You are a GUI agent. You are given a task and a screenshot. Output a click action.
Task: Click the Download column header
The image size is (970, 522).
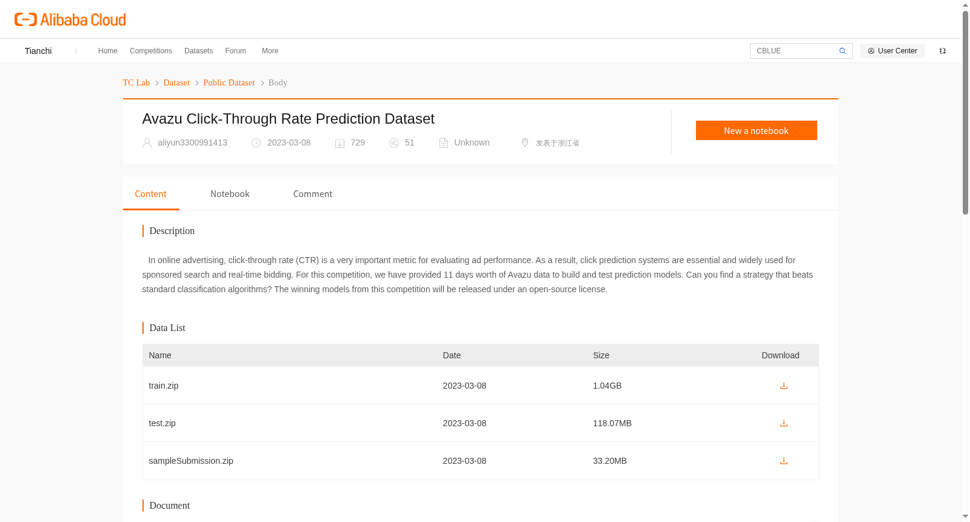pos(781,355)
